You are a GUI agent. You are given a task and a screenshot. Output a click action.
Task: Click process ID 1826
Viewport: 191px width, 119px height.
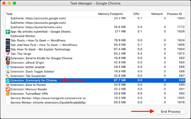pos(181,32)
